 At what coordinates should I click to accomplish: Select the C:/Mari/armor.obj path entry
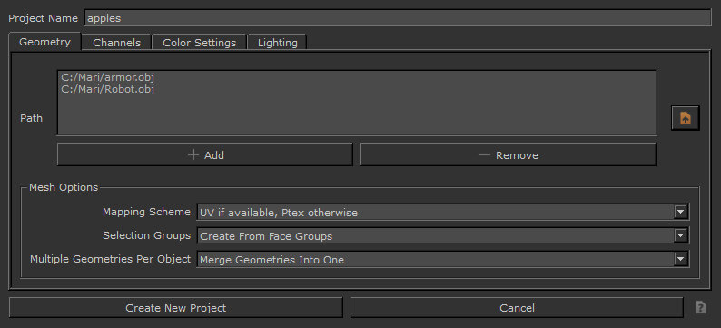pos(107,77)
